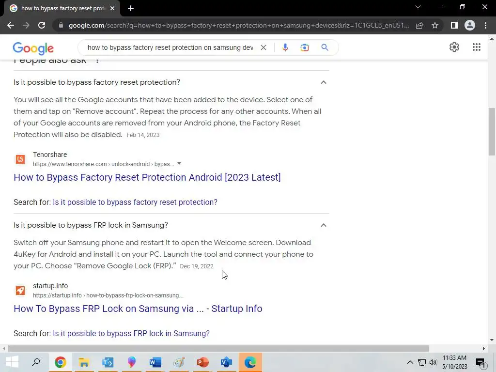Click the Tenorshare site favicon
The height and width of the screenshot is (372, 496).
click(x=20, y=159)
